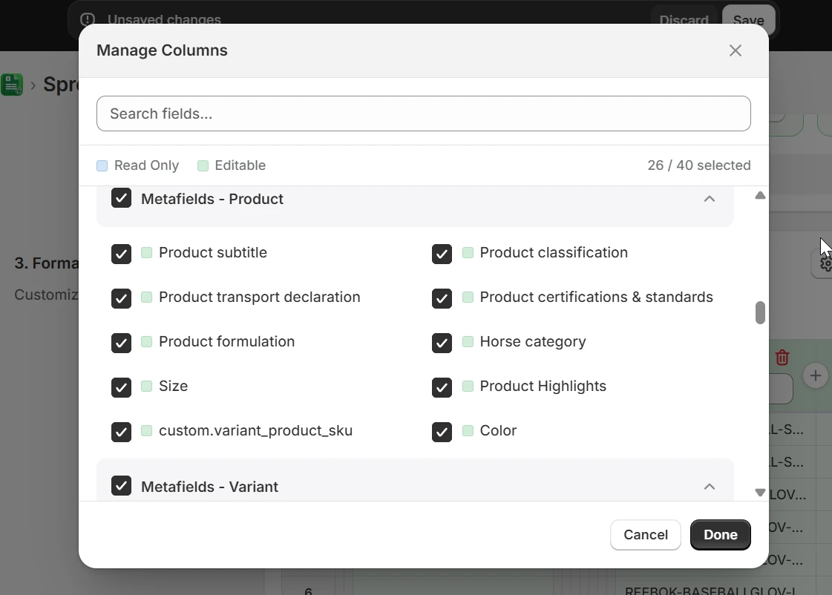Click the scrollbar up arrow
This screenshot has height=595, width=832.
760,195
